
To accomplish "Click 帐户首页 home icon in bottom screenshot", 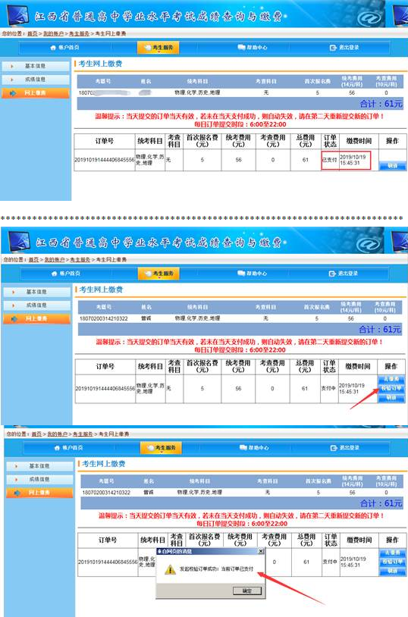I will (x=57, y=448).
